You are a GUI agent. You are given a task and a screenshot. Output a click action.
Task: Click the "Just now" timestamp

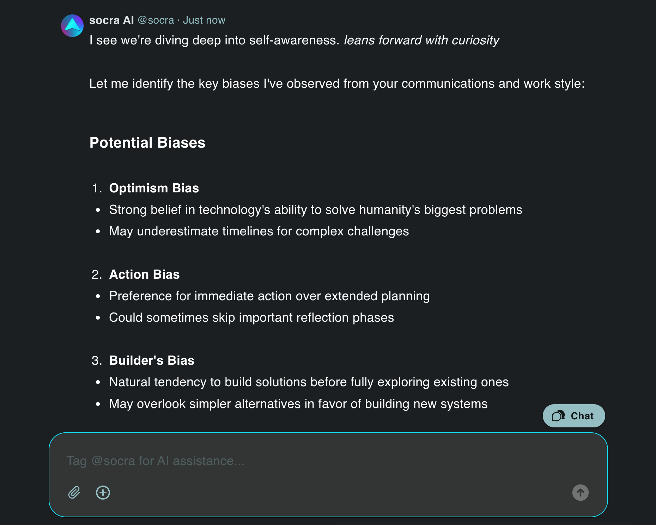pos(204,20)
